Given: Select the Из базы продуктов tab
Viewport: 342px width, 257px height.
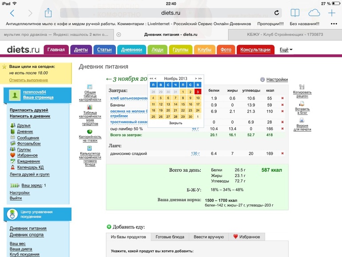Looking at the screenshot, I should click(x=128, y=237).
